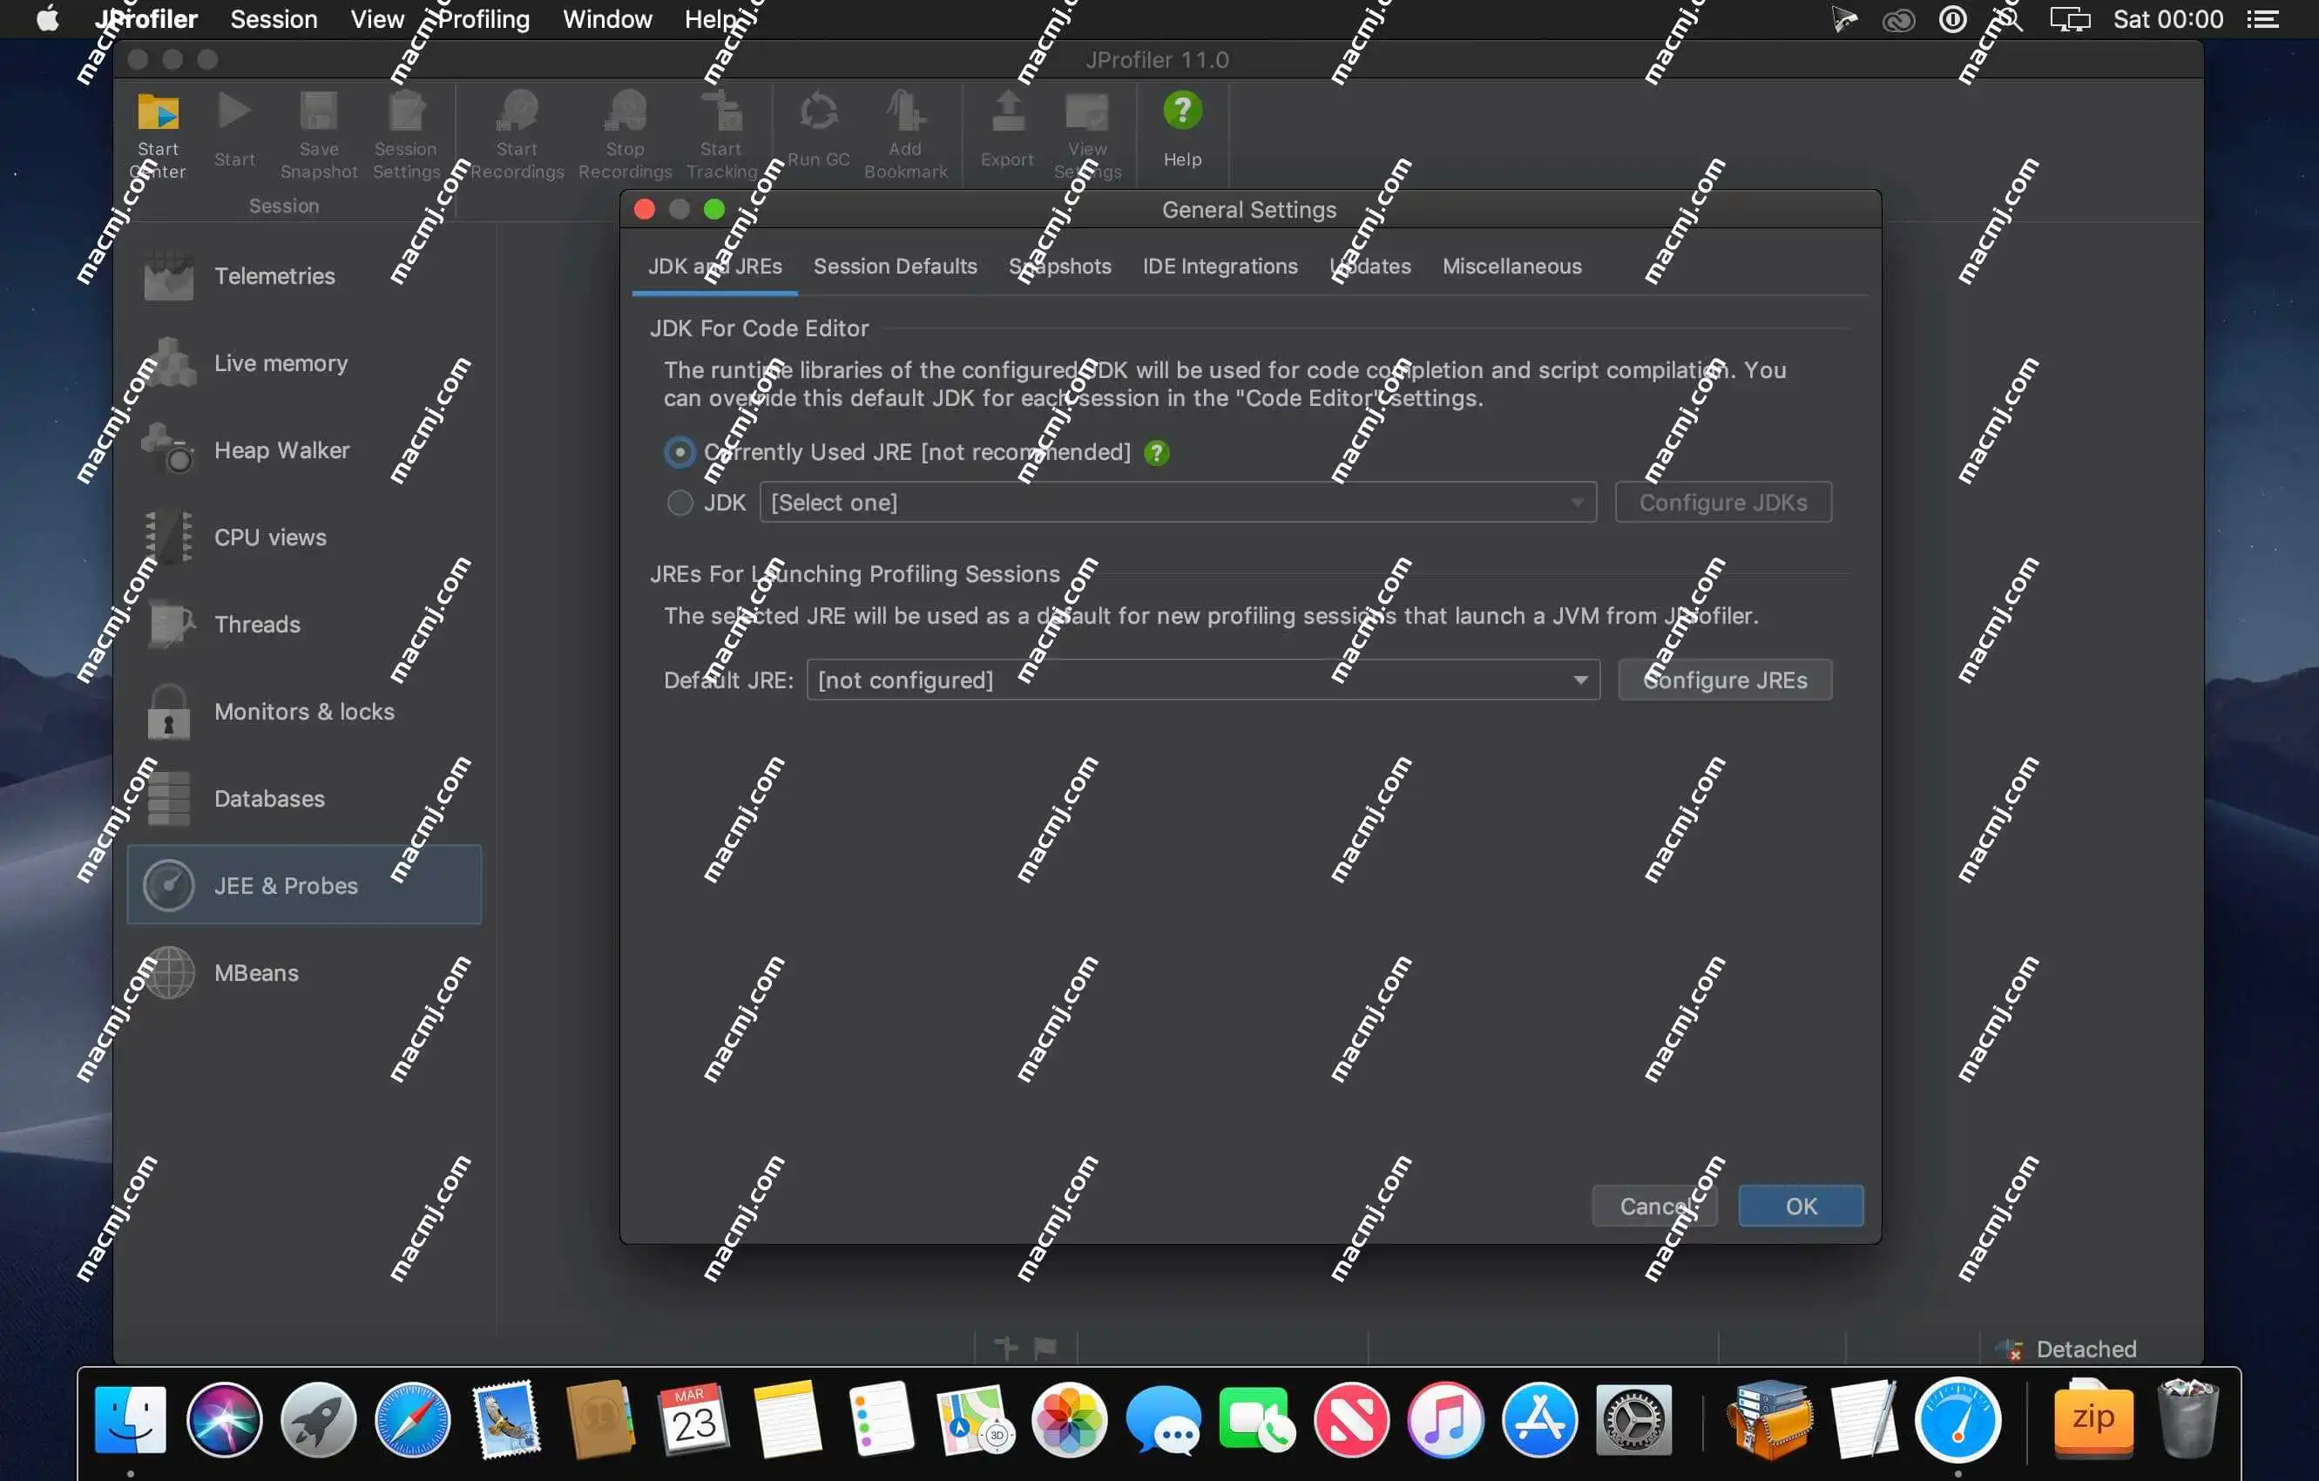Open the JProfiler application menu
The image size is (2319, 1481).
pos(146,19)
